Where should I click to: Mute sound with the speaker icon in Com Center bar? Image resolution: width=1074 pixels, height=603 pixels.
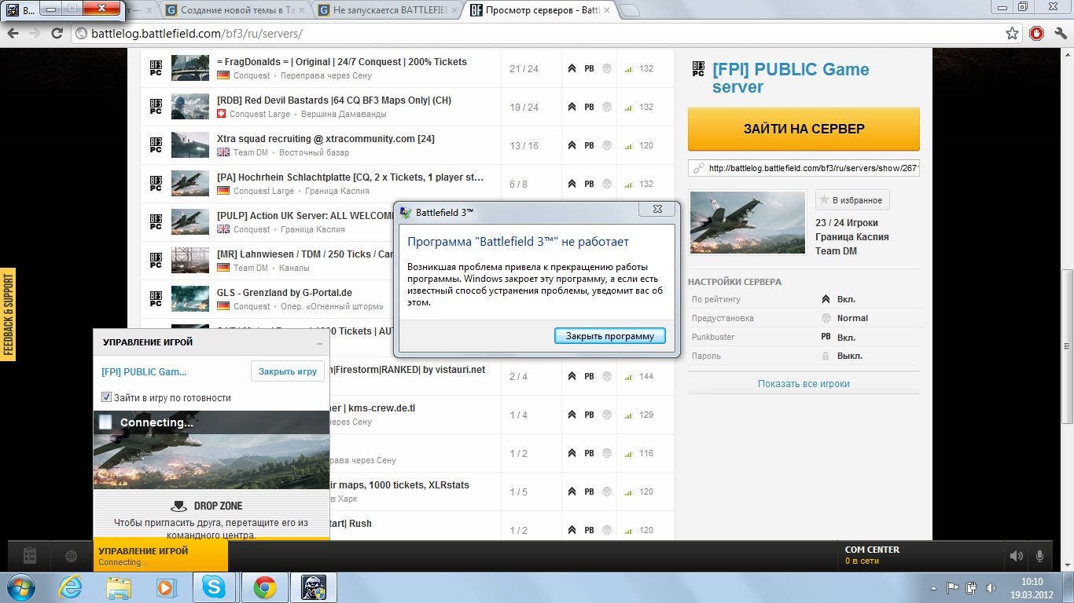tap(1017, 556)
